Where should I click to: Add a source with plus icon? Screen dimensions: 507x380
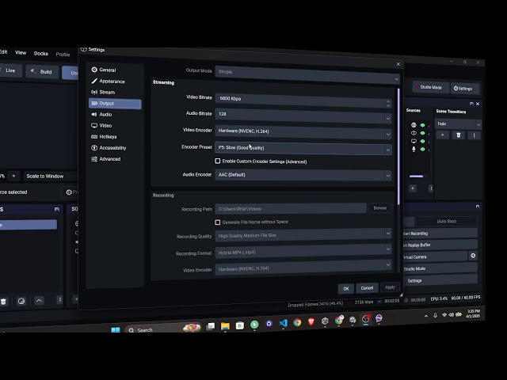click(x=413, y=188)
